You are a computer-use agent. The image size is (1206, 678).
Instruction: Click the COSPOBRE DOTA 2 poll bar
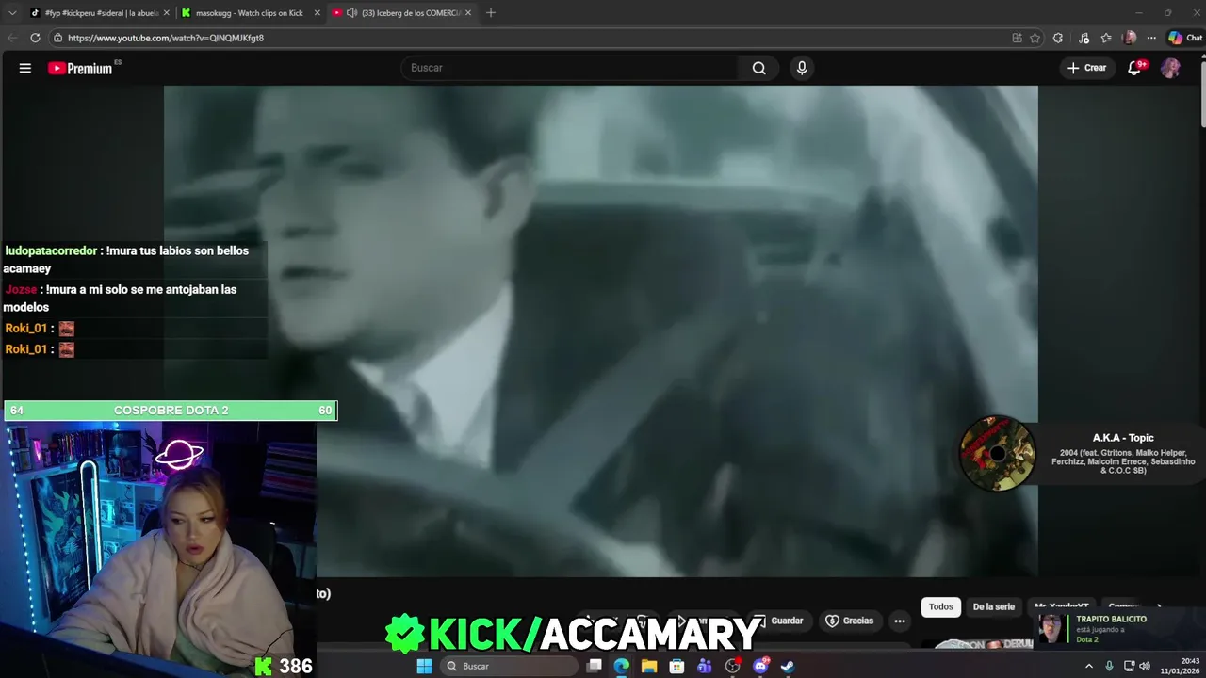click(171, 411)
